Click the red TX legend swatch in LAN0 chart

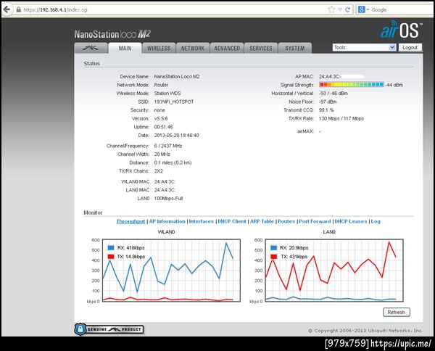pyautogui.click(x=273, y=257)
